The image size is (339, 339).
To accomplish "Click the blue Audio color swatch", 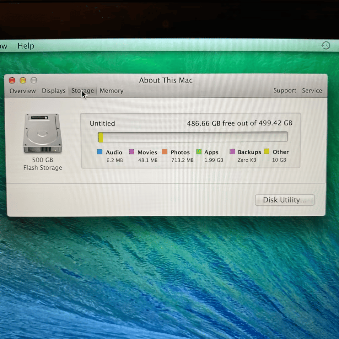I will pyautogui.click(x=100, y=152).
